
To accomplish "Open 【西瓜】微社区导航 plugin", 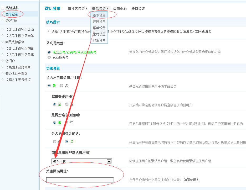I will pyautogui.click(x=19, y=36).
